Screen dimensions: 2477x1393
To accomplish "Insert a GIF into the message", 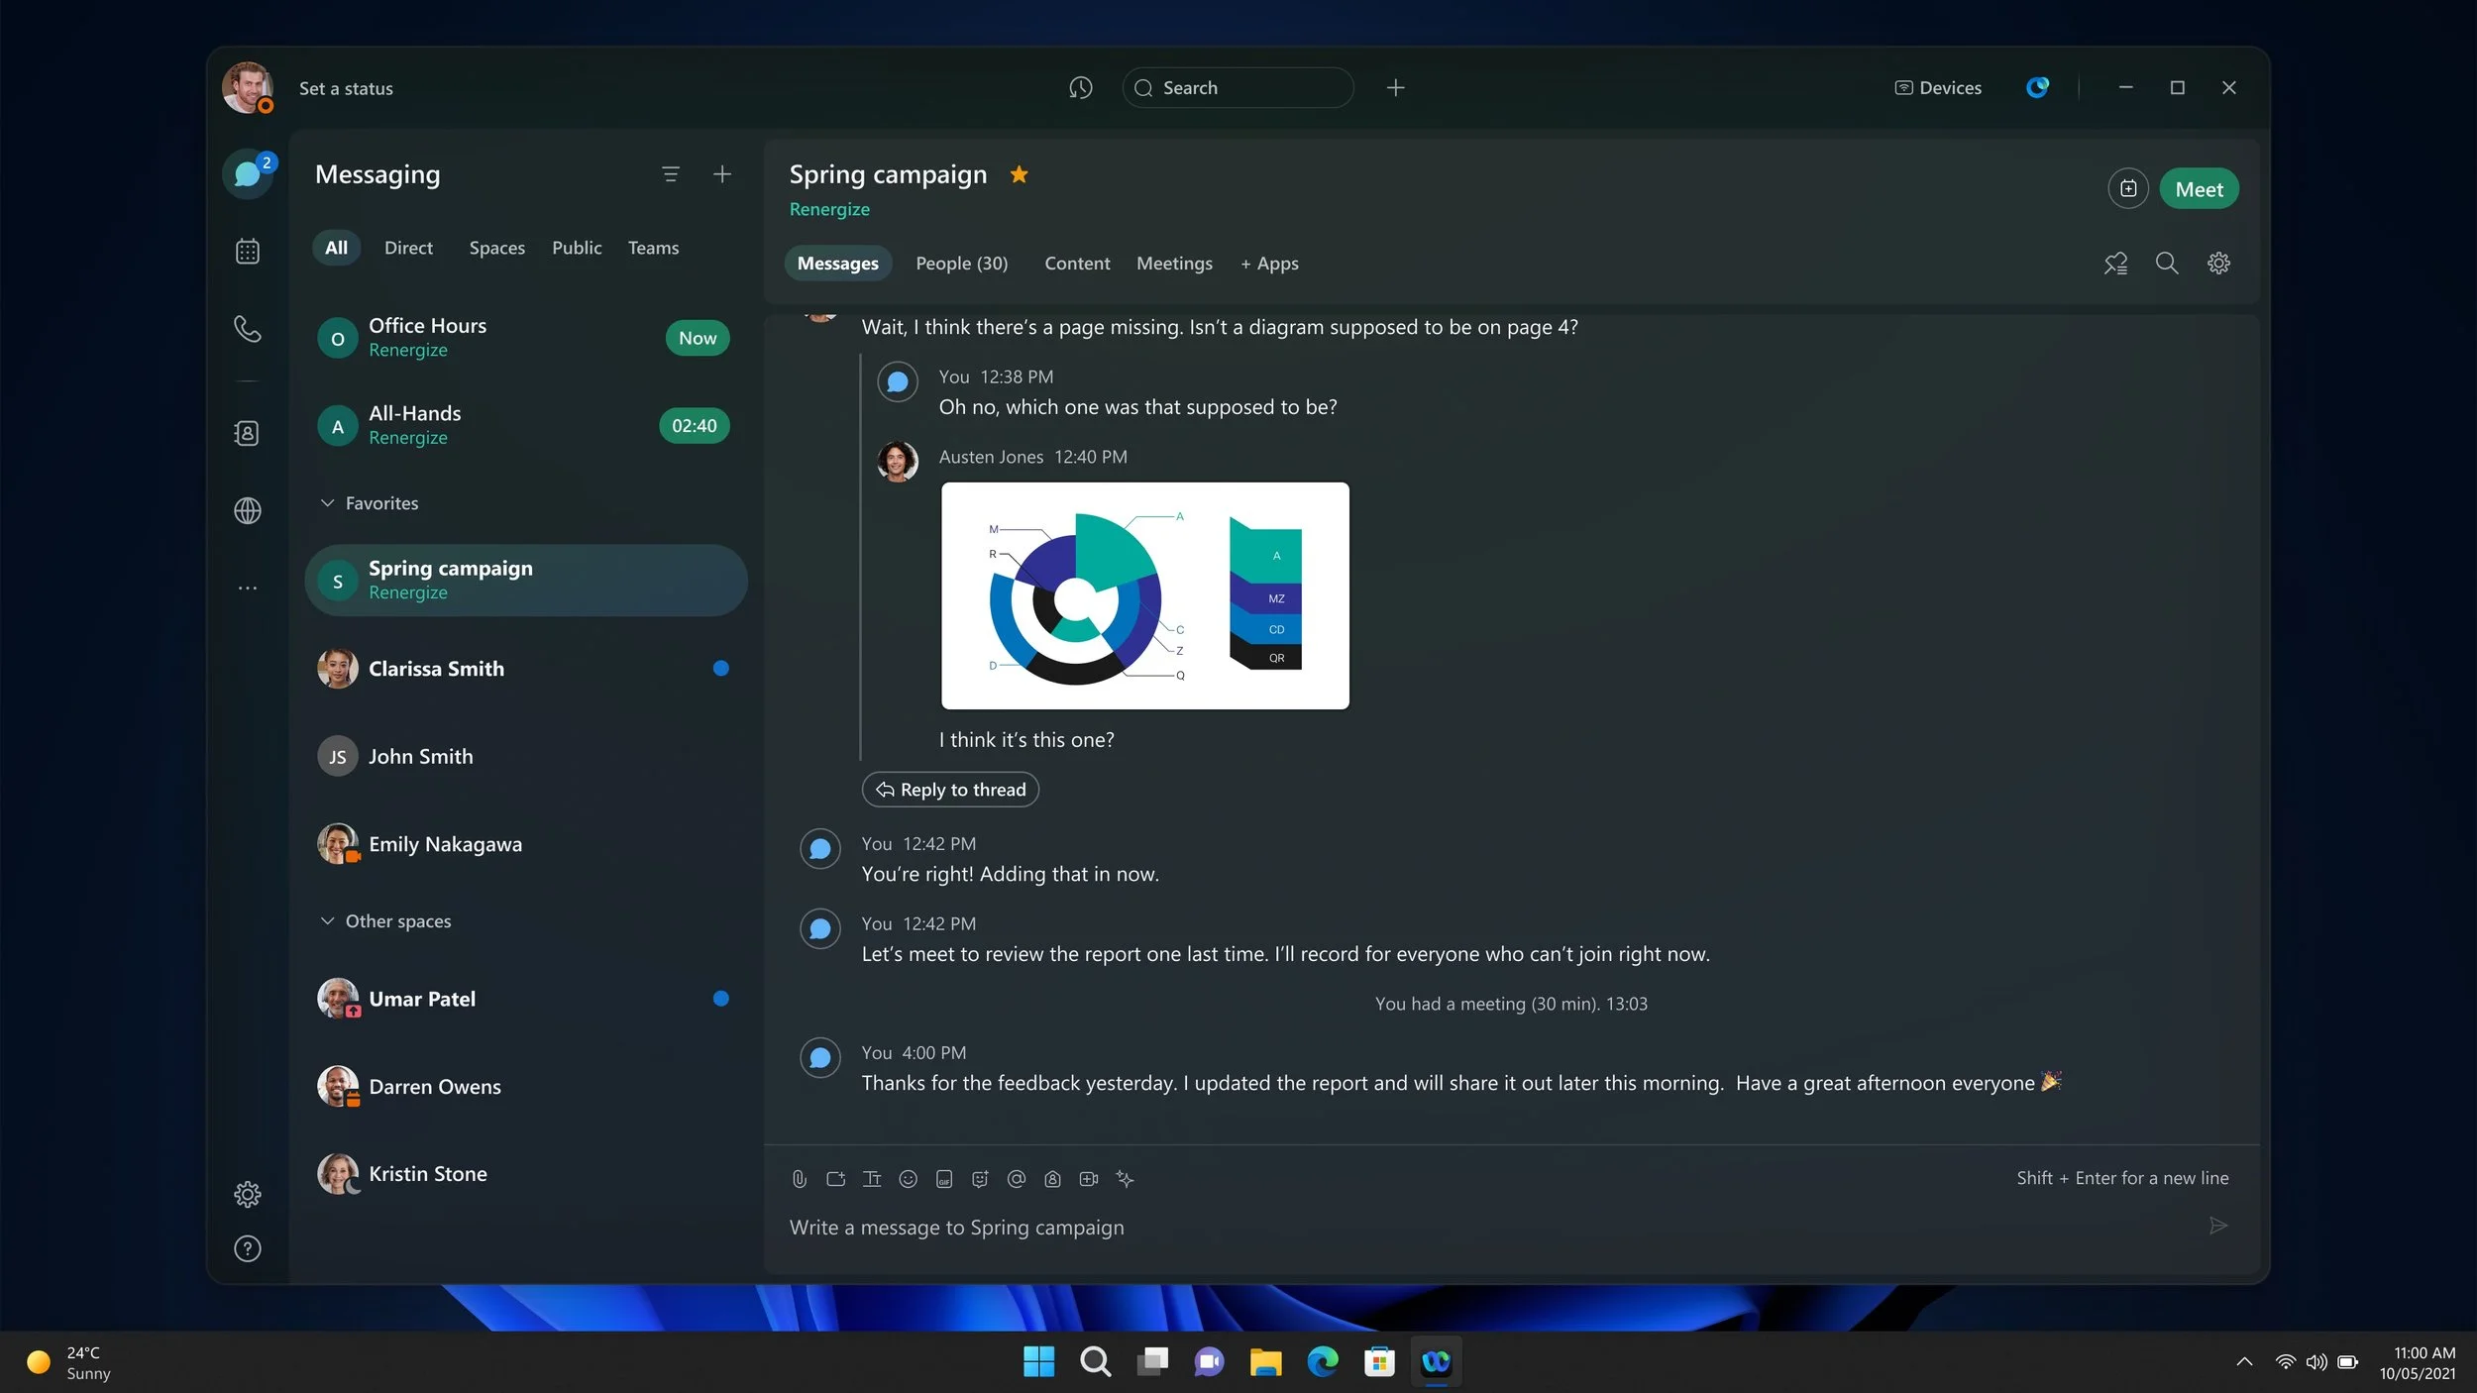I will [943, 1179].
